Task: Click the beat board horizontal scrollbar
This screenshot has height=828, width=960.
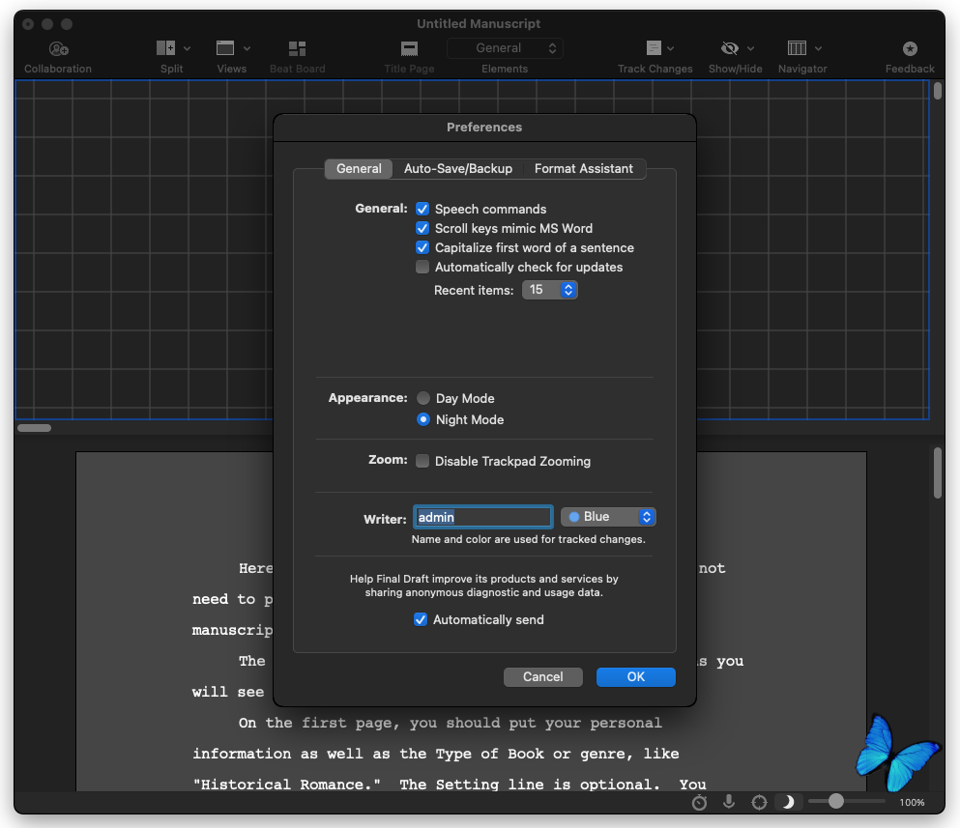Action: [x=34, y=428]
